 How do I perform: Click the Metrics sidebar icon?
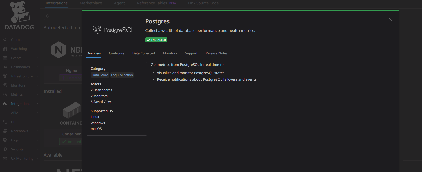[x=5, y=94]
